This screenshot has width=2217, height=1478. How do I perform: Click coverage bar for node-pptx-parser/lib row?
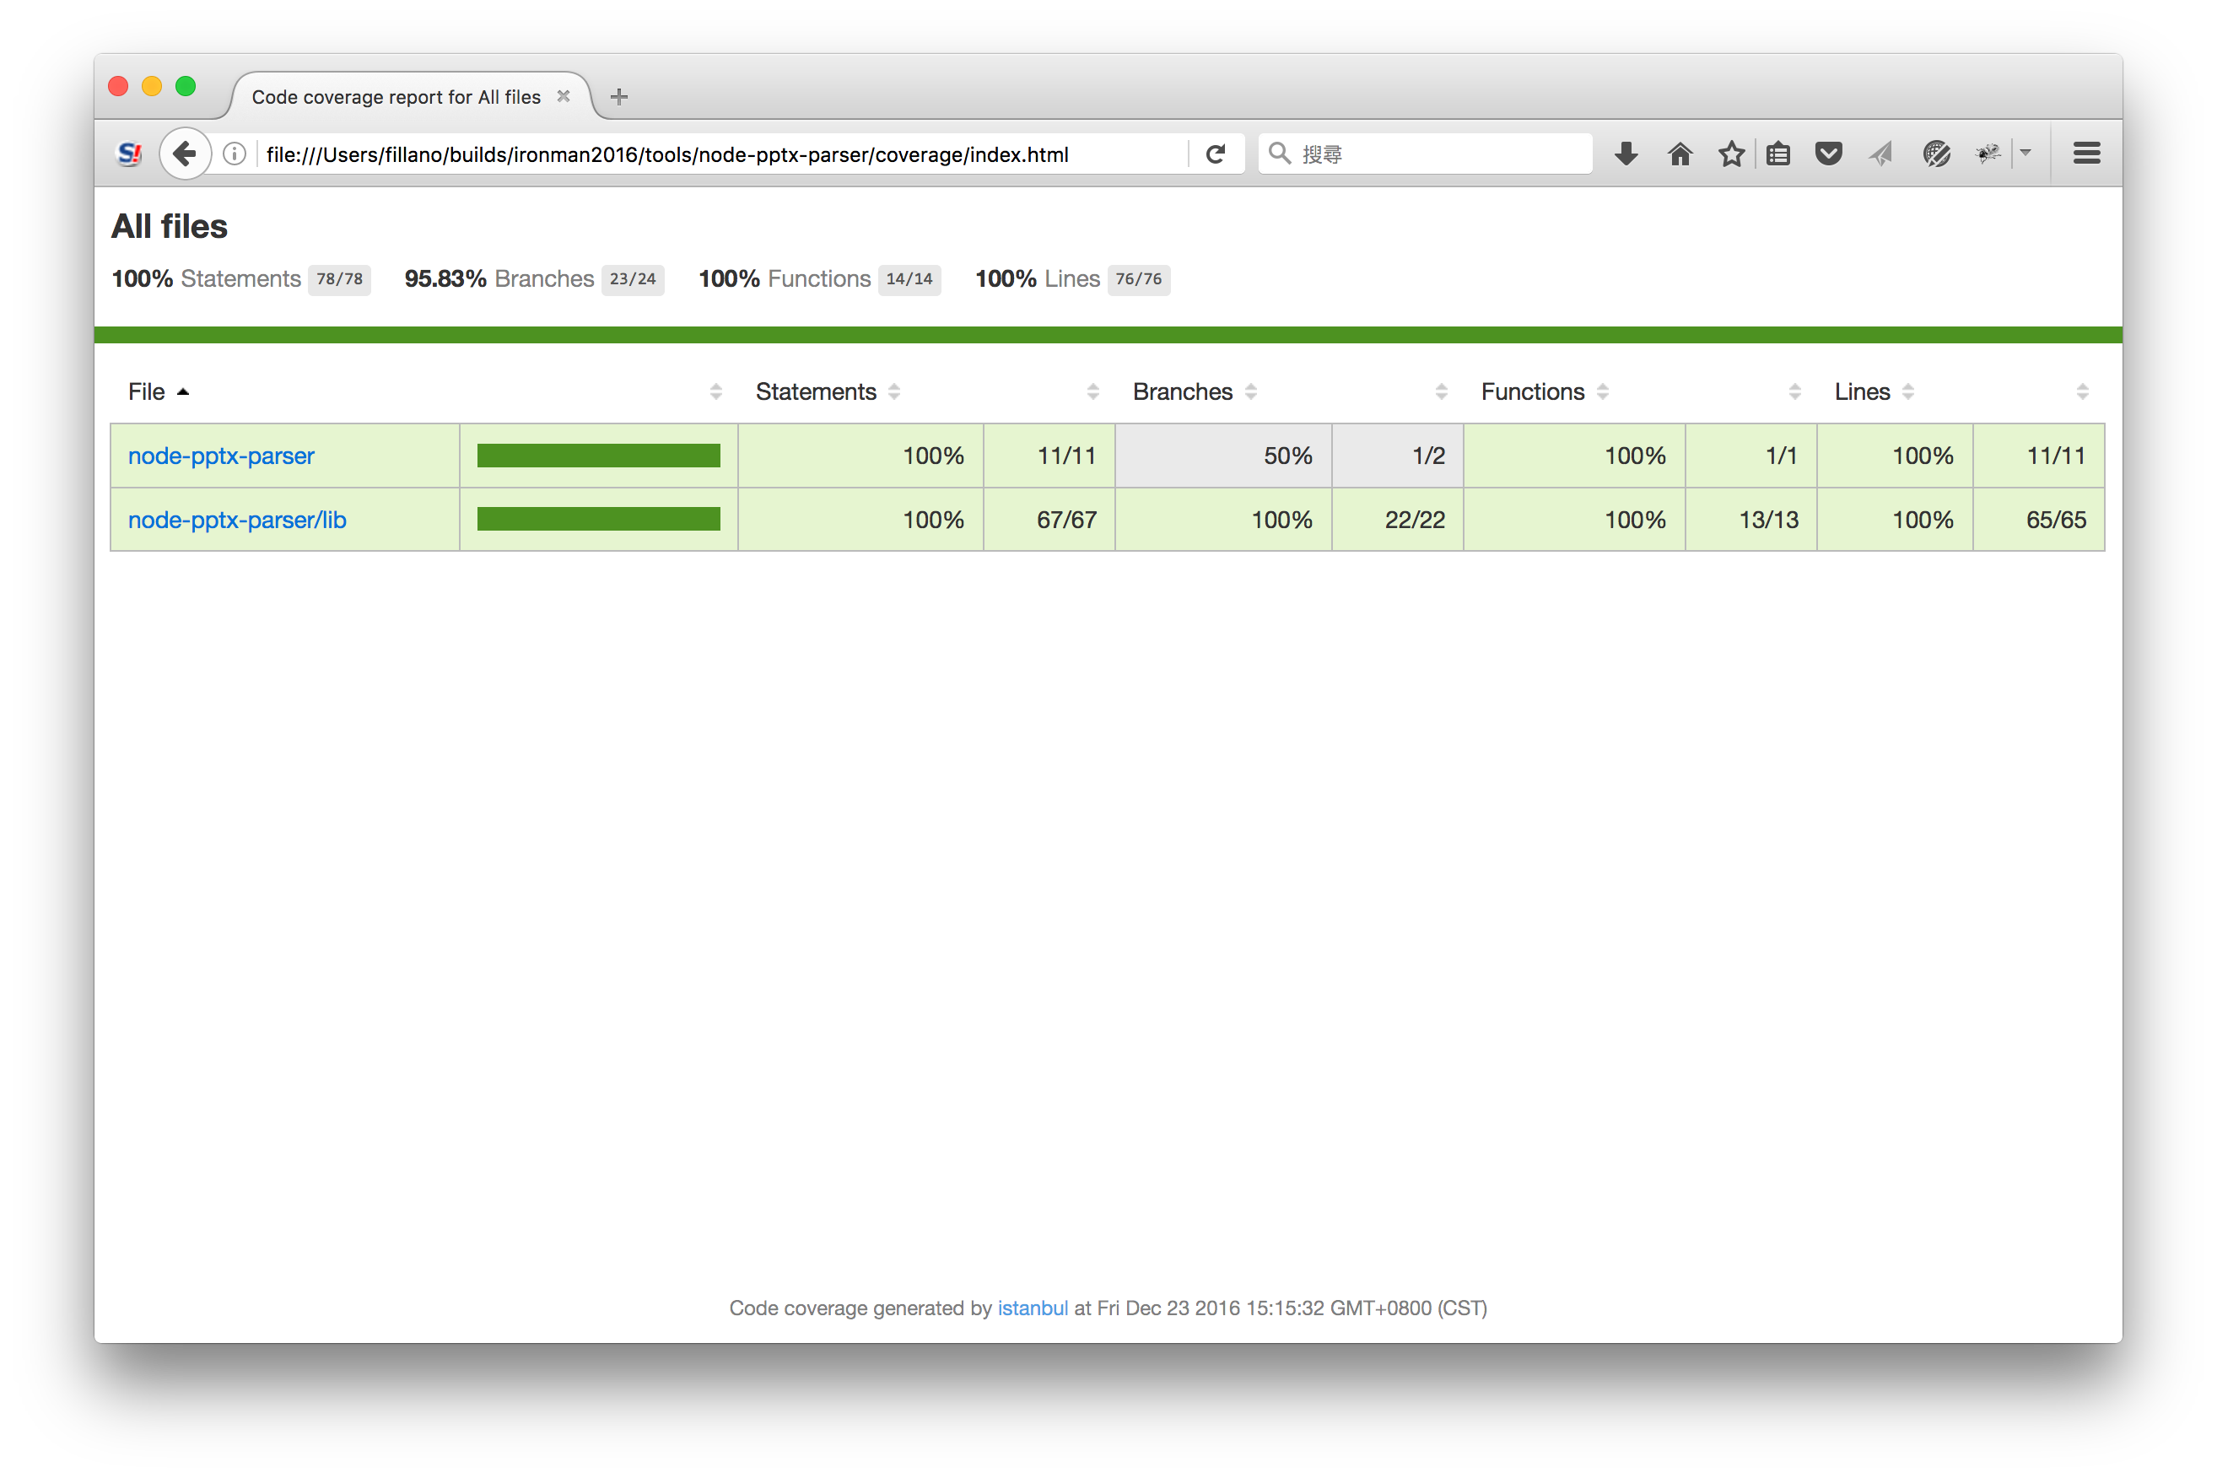tap(599, 520)
